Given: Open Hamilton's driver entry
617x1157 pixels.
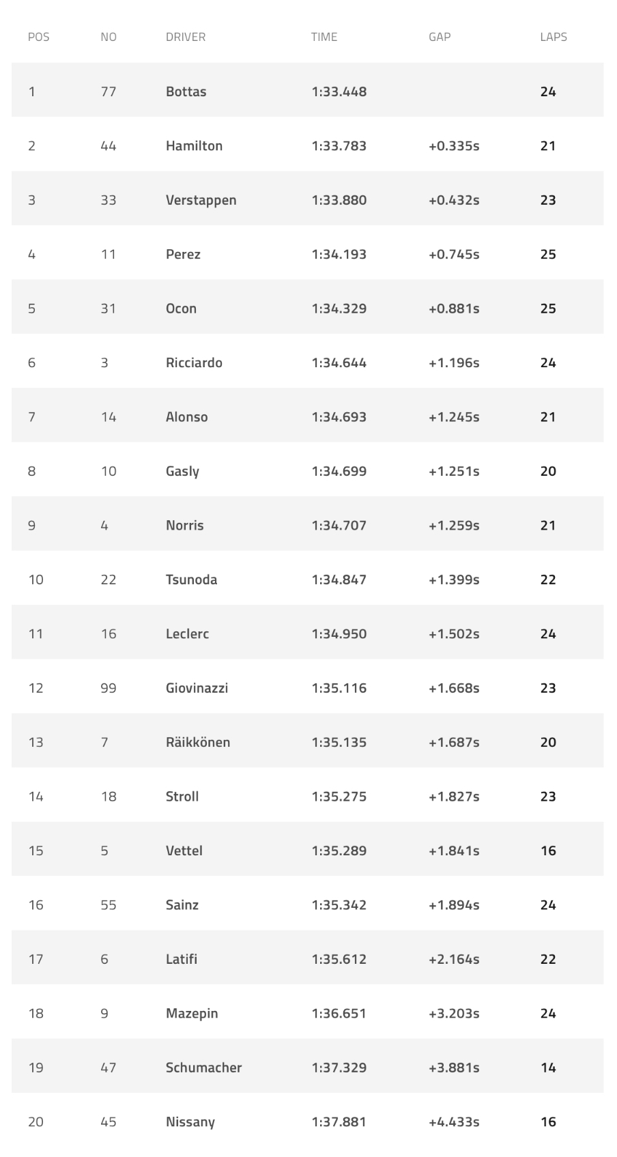Looking at the screenshot, I should (x=194, y=145).
